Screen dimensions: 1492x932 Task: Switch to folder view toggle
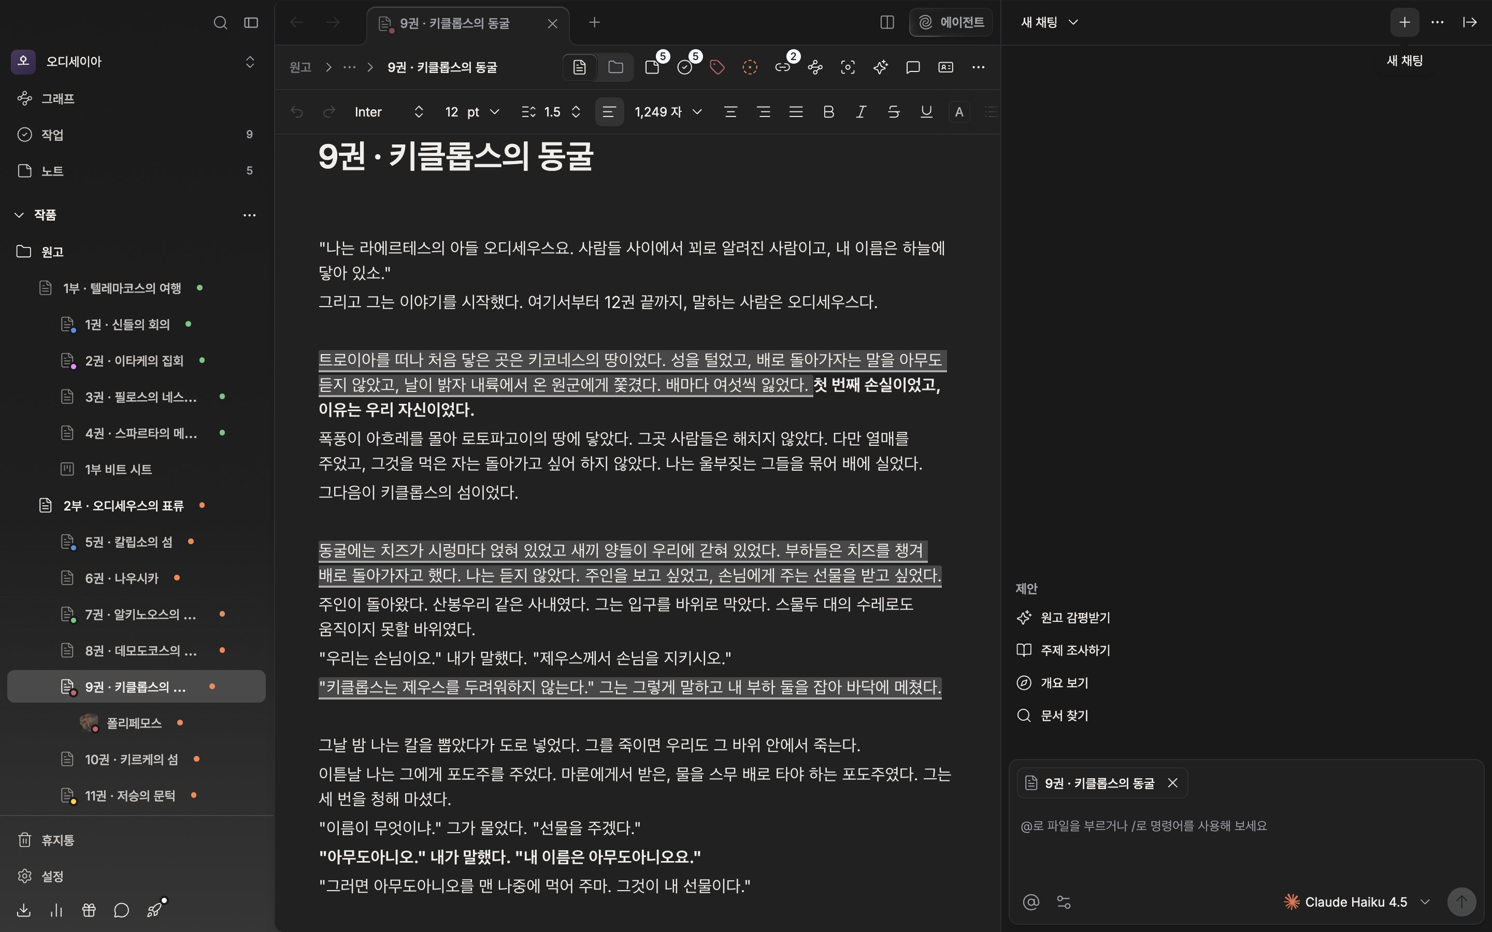[615, 67]
